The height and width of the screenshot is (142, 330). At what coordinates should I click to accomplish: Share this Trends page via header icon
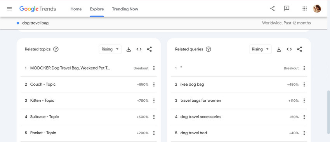click(272, 9)
